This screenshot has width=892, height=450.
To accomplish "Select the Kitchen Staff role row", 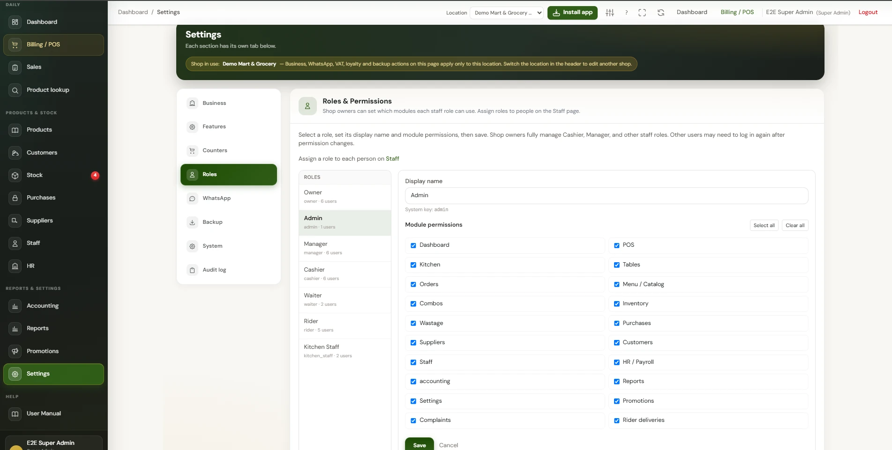I will [x=345, y=352].
